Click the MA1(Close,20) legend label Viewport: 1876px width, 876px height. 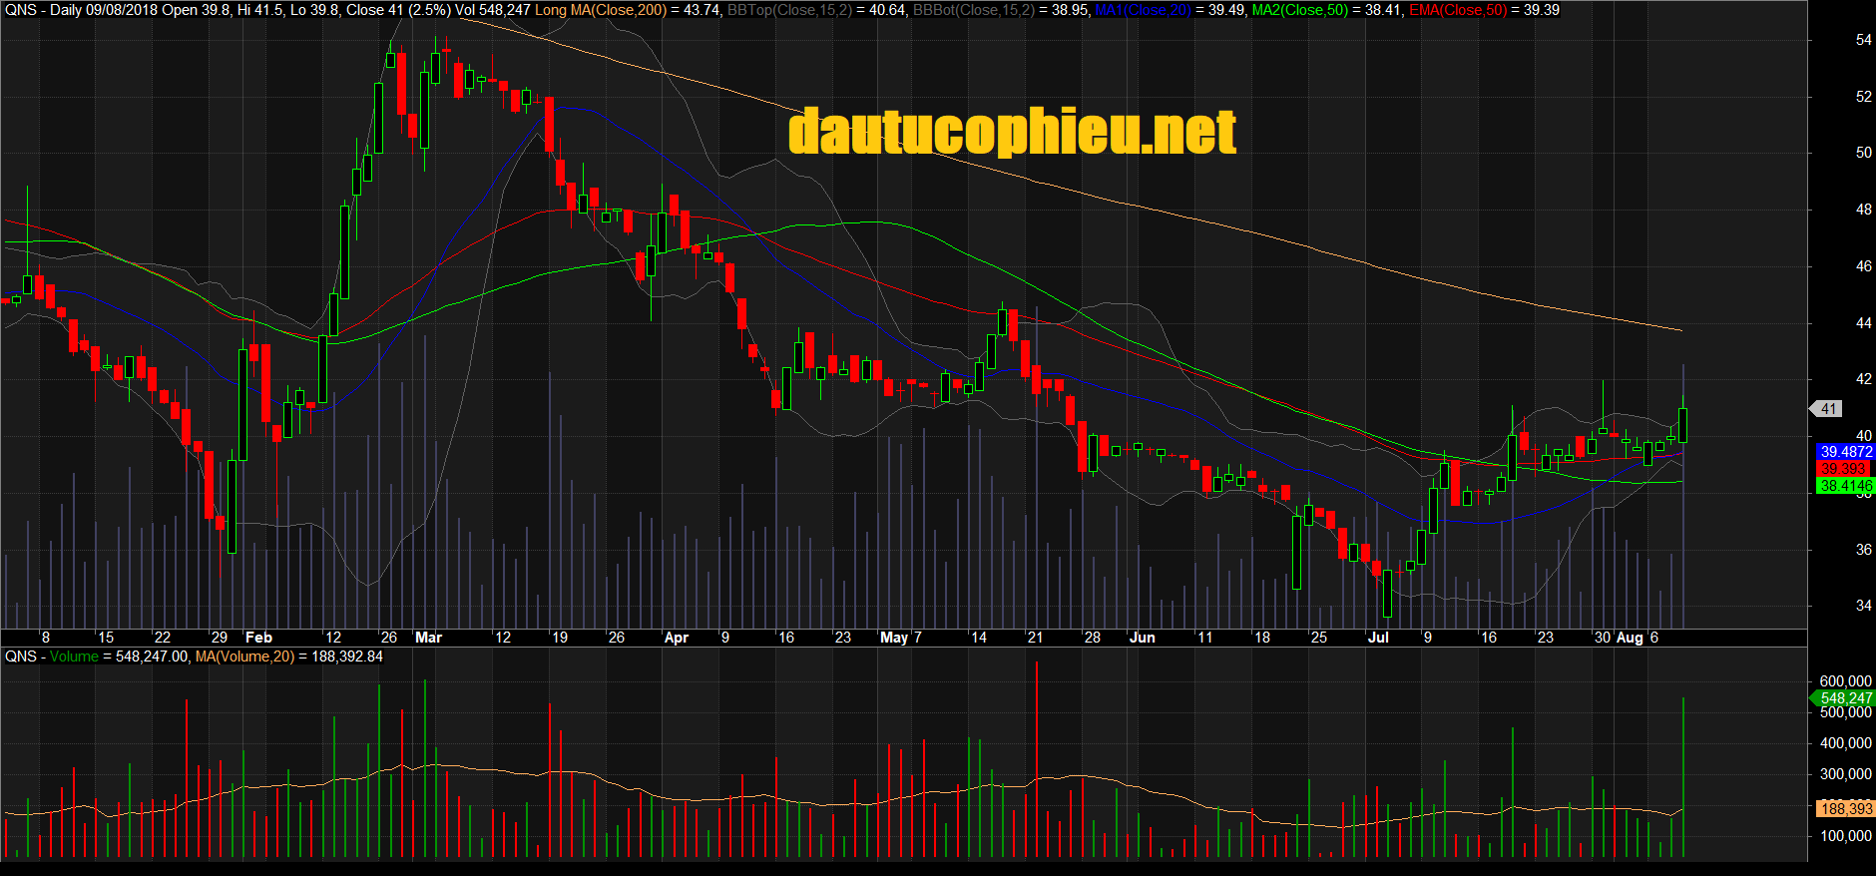tap(1144, 10)
